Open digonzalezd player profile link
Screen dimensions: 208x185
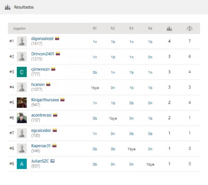coord(42,38)
